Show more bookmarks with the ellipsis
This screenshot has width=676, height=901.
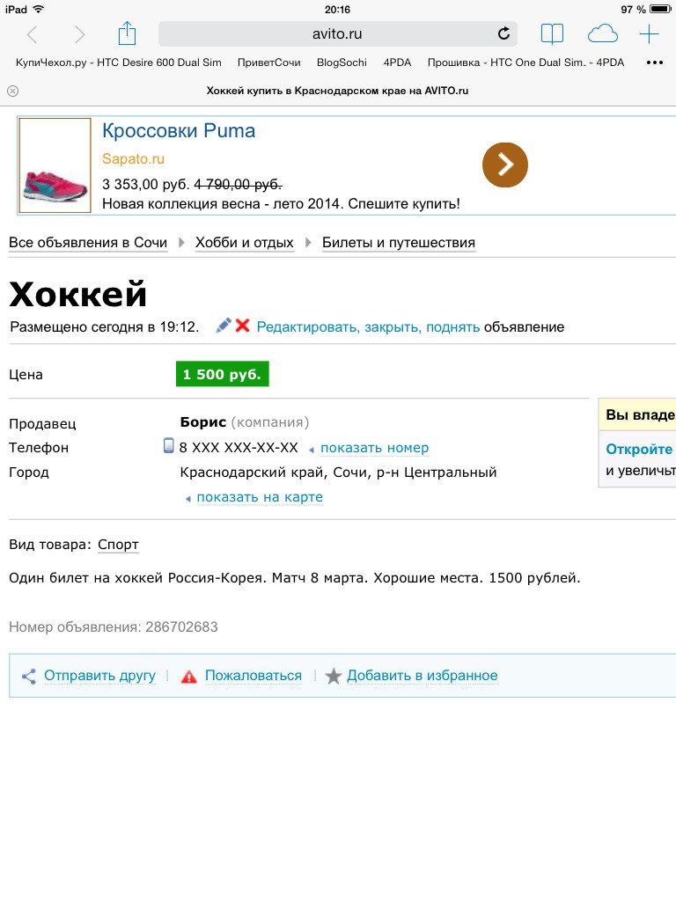[x=654, y=62]
